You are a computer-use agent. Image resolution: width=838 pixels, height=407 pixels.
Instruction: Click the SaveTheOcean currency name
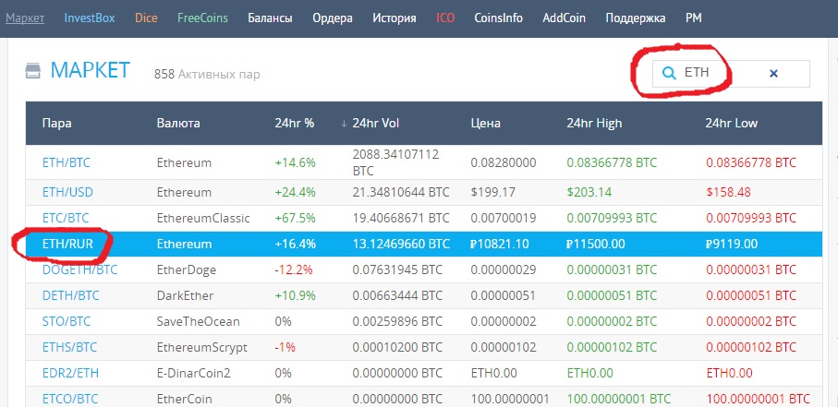coord(199,321)
